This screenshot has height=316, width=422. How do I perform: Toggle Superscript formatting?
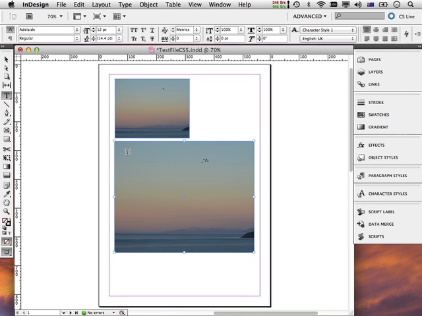point(143,30)
